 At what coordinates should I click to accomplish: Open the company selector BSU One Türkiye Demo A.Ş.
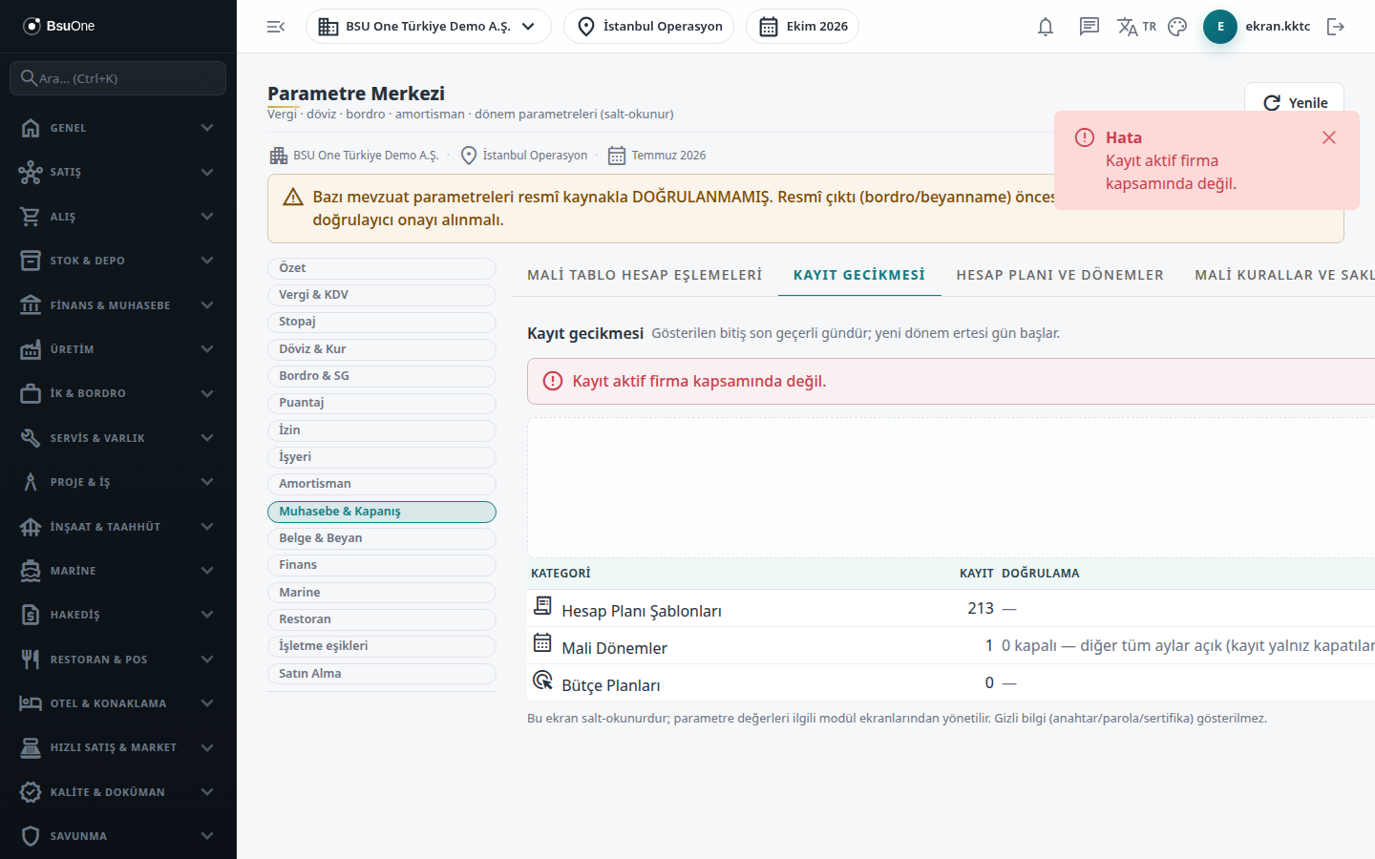[x=429, y=27]
